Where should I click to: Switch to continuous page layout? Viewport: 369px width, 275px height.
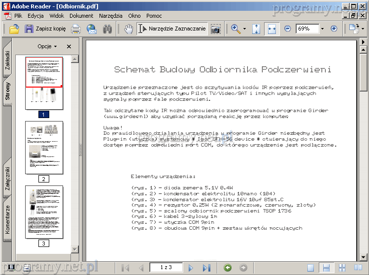326,268
